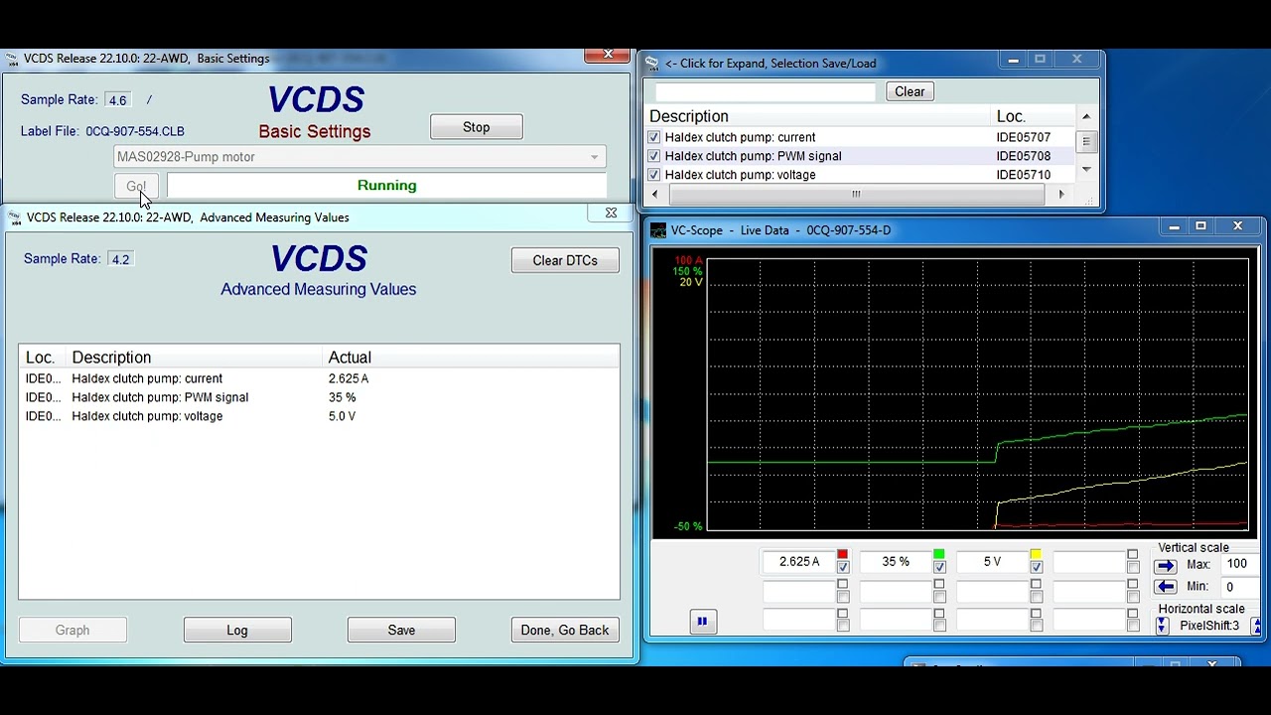Viewport: 1271px width, 715px height.
Task: Click location code IDE05707
Action: (1023, 138)
